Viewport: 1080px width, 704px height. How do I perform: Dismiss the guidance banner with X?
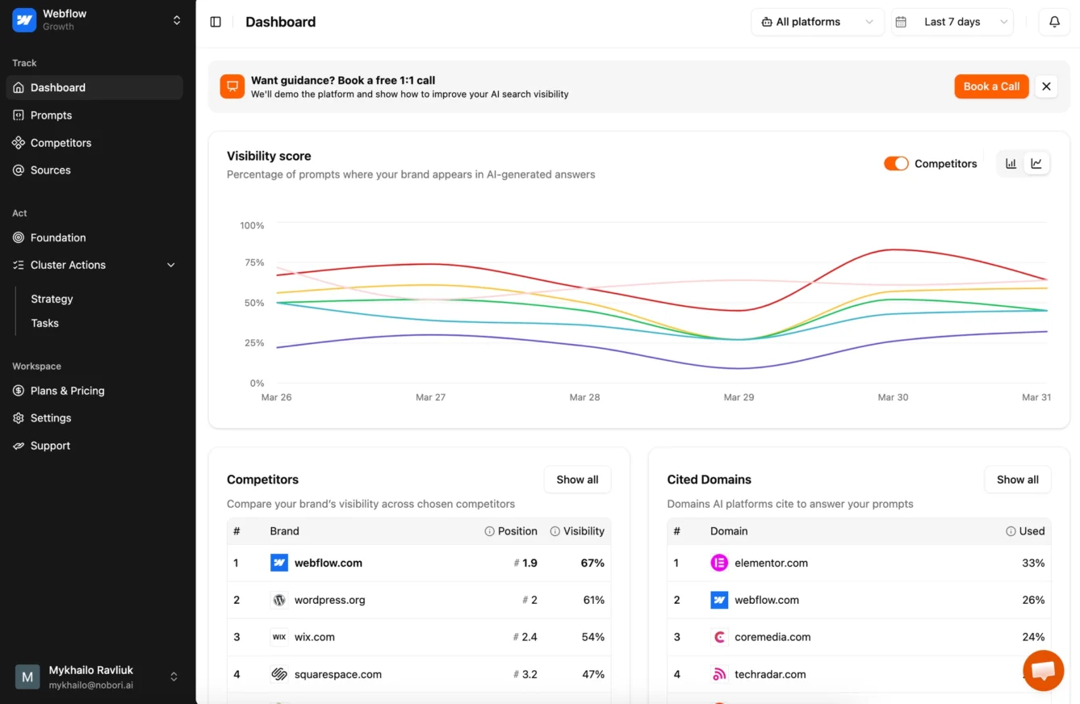(x=1046, y=86)
